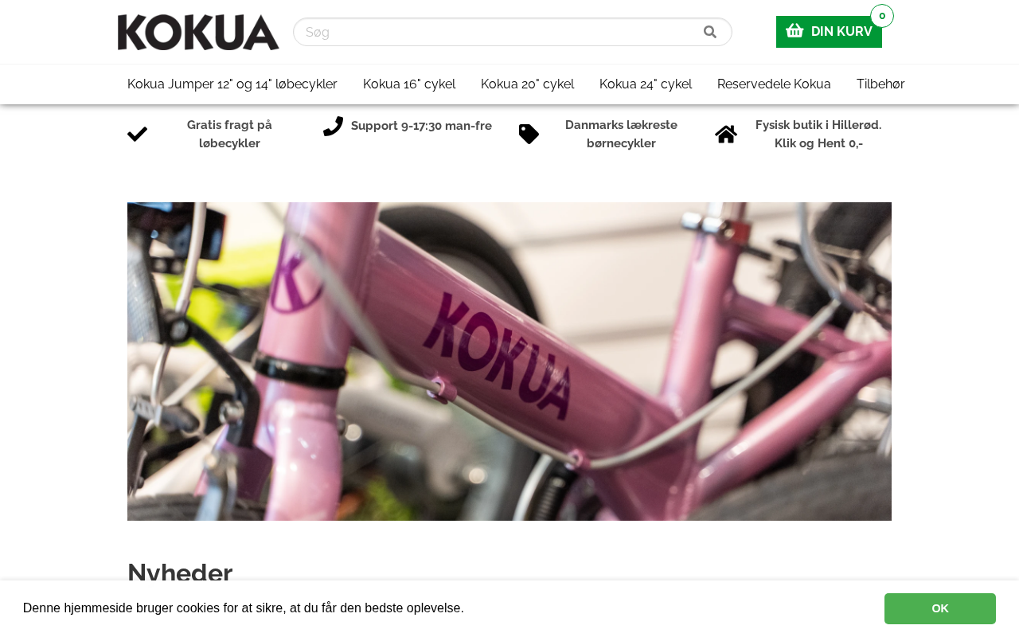The width and height of the screenshot is (1019, 637).
Task: Focus the Søg search field
Action: [x=498, y=32]
